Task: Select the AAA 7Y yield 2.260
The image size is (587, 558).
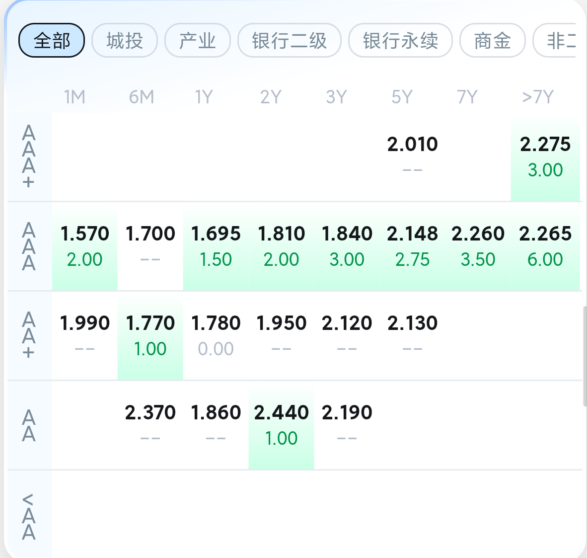Action: click(478, 246)
